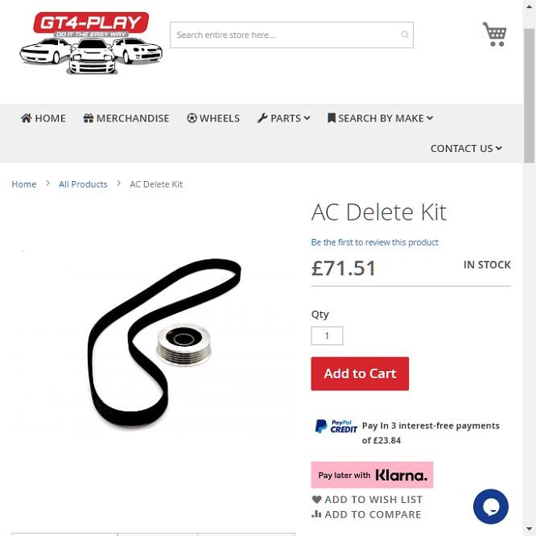The width and height of the screenshot is (536, 536).
Task: Open the Contact Us dropdown
Action: tap(466, 148)
